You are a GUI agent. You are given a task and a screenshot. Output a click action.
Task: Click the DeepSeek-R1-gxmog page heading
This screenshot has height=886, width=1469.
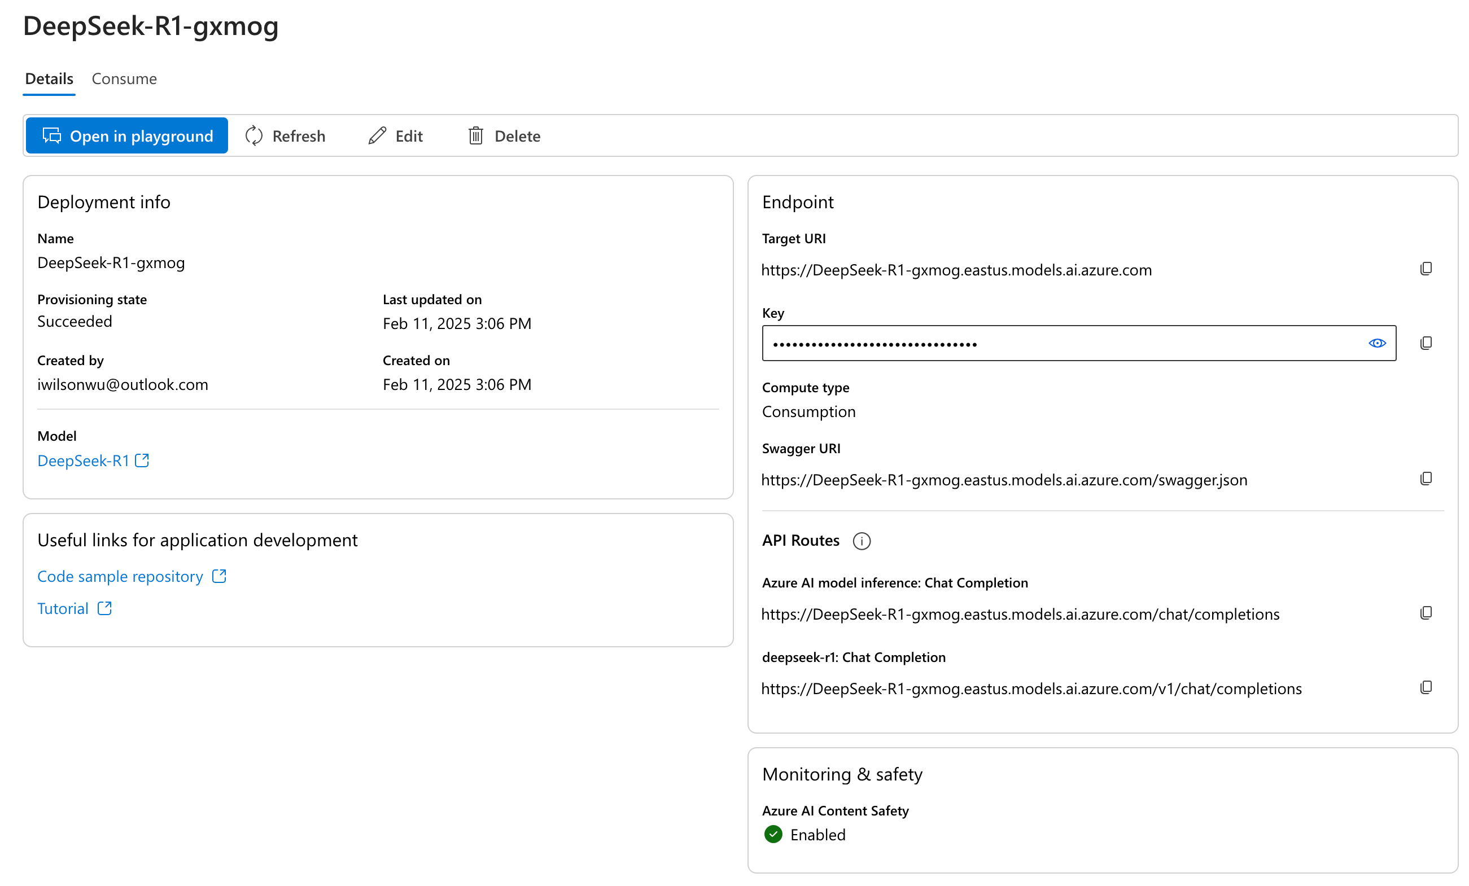(x=151, y=26)
